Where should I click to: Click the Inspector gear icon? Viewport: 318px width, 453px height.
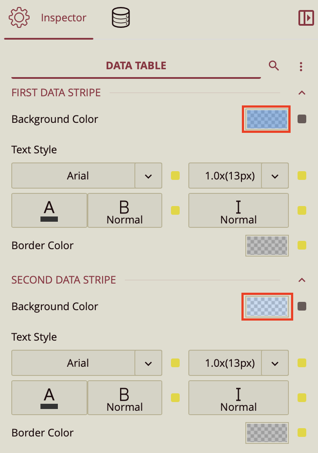coord(19,18)
